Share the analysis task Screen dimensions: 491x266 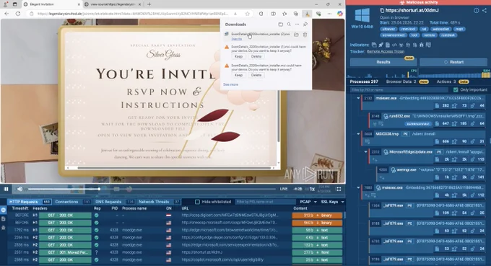[485, 10]
